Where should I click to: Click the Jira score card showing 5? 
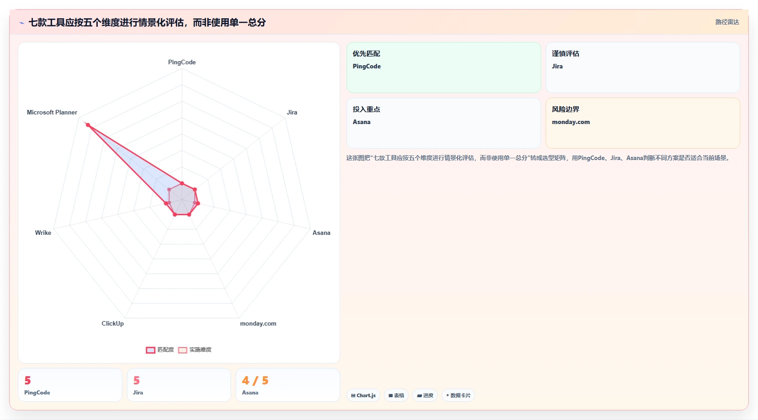tap(179, 385)
